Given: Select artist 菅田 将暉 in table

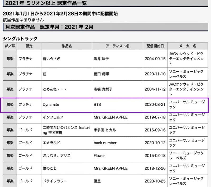Looking at the screenshot, I should pyautogui.click(x=101, y=74).
